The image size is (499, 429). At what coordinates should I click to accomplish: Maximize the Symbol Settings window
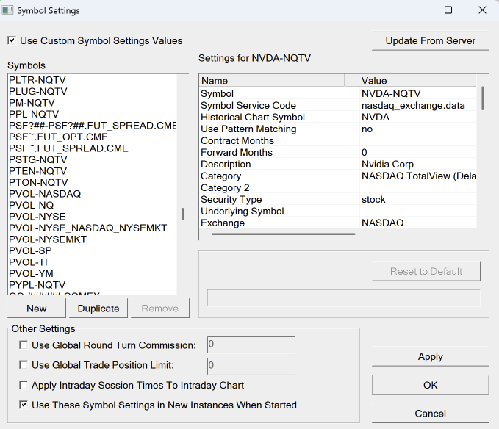coord(448,11)
